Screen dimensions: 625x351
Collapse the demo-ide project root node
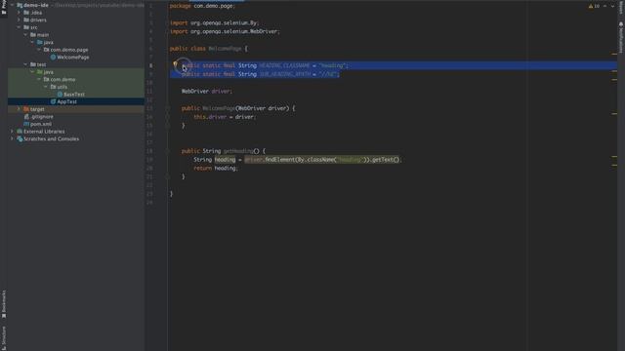click(12, 5)
